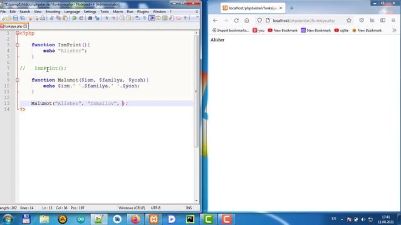Open the Pocket icon in Firefox toolbar
The width and height of the screenshot is (401, 225).
click(362, 21)
